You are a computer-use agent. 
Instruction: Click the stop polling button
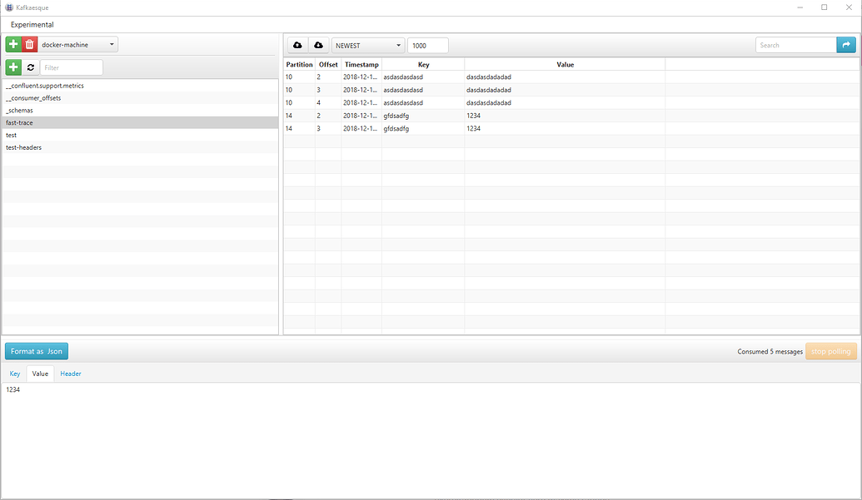(x=830, y=351)
